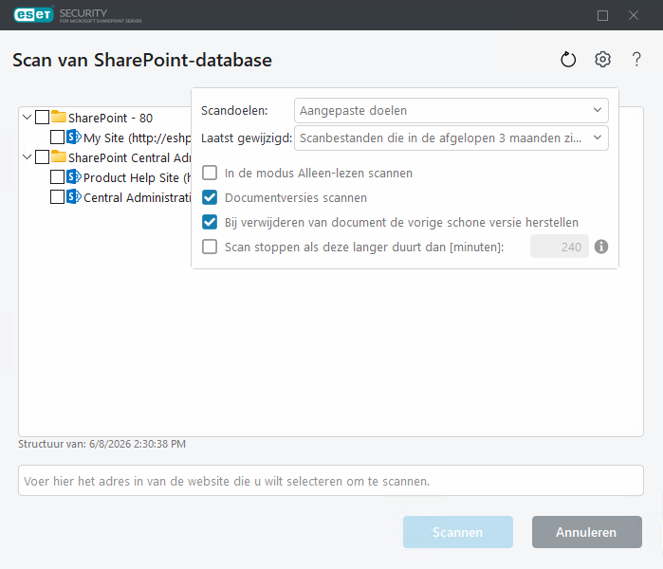
Task: Click the info icon next to minutes field
Action: tap(601, 247)
